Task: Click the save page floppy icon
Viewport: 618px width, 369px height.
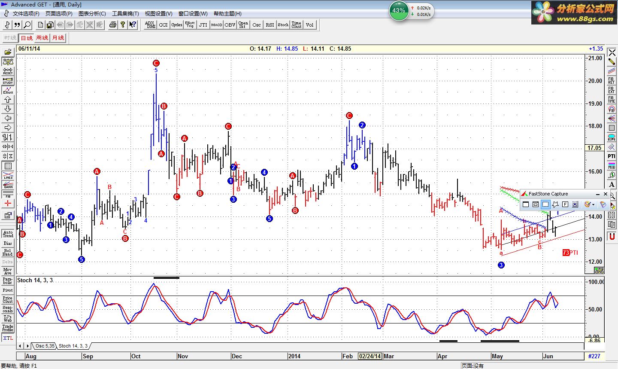Action: click(x=50, y=25)
